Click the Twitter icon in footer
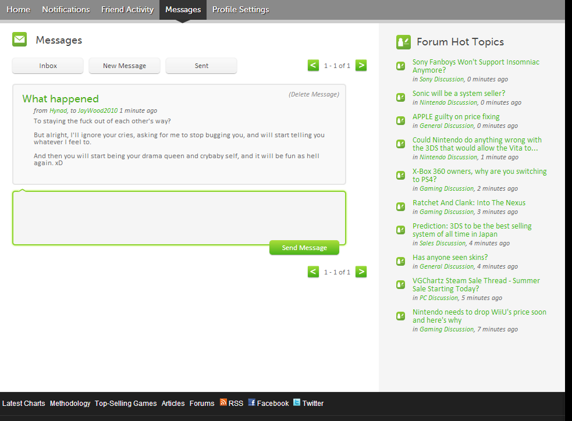572x421 pixels. pyautogui.click(x=297, y=402)
